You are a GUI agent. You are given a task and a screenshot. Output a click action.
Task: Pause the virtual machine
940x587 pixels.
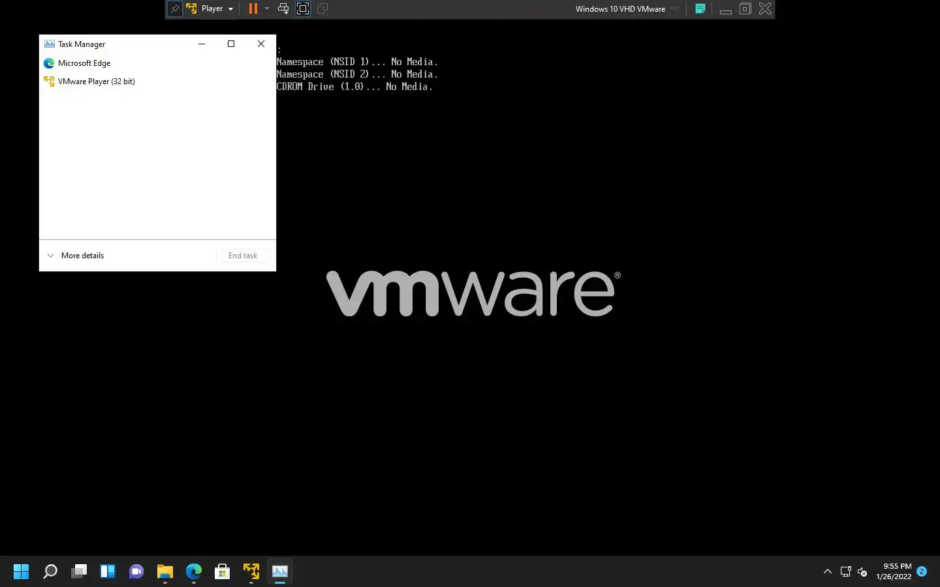pos(253,8)
